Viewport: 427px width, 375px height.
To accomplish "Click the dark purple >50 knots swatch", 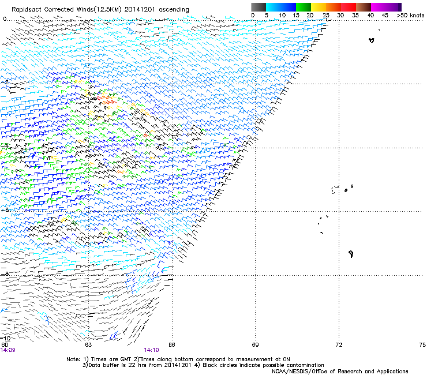I will tap(400, 7).
